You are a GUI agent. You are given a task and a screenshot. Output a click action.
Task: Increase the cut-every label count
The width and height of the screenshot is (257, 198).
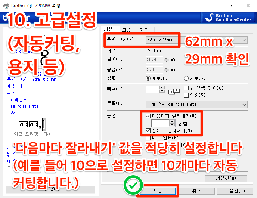[x=172, y=121]
